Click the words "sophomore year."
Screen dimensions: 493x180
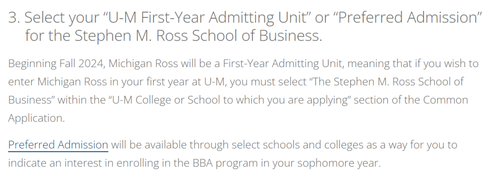339,163
